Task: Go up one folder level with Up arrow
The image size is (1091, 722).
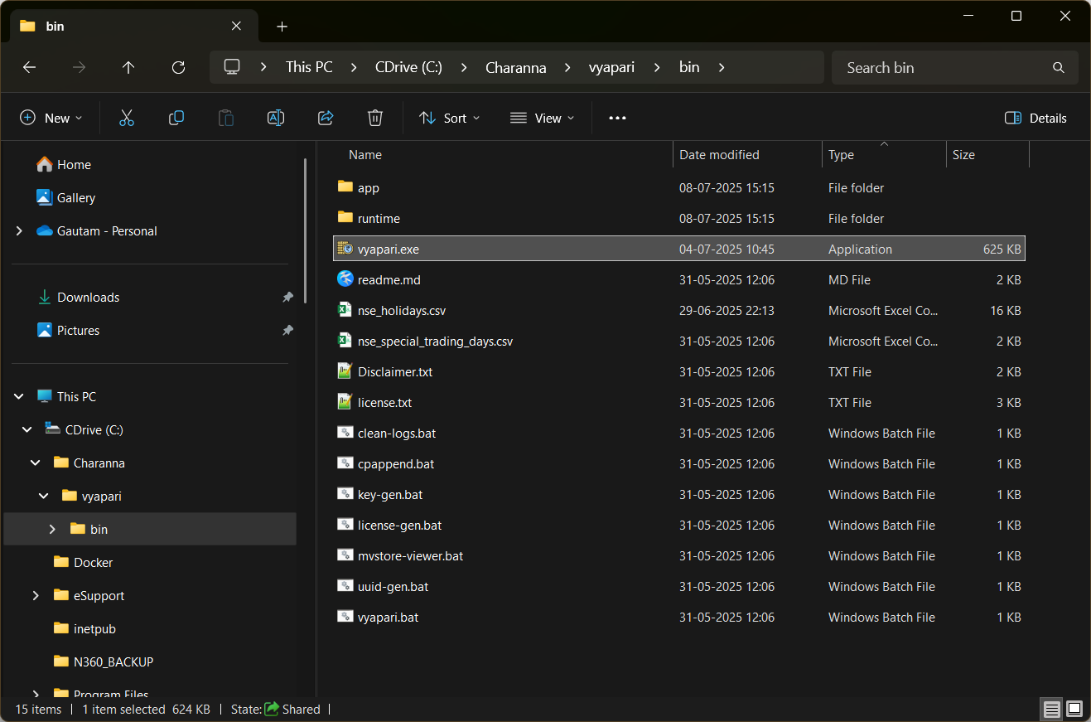Action: pos(128,67)
